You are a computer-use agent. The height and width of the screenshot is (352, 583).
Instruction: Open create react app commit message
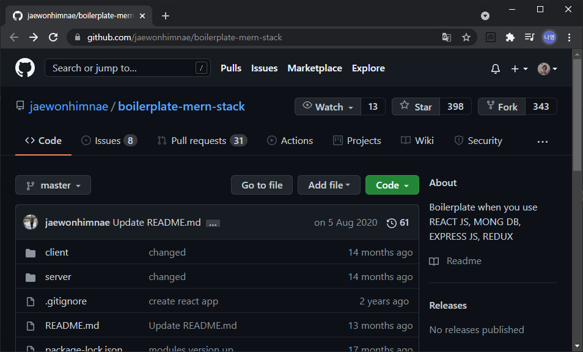pyautogui.click(x=183, y=301)
